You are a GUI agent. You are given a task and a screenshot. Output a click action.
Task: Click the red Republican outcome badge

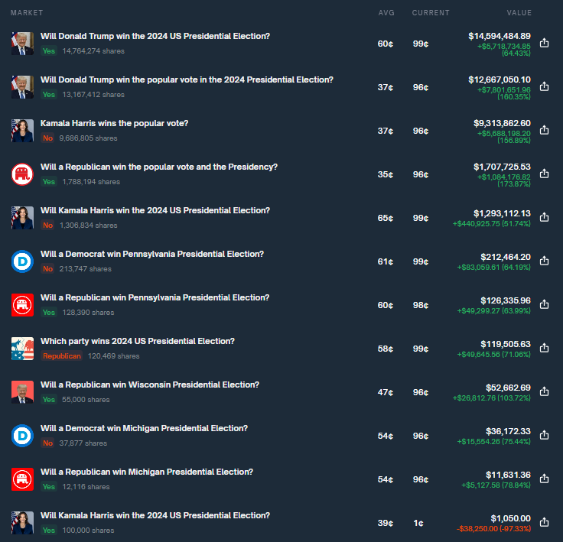[62, 356]
